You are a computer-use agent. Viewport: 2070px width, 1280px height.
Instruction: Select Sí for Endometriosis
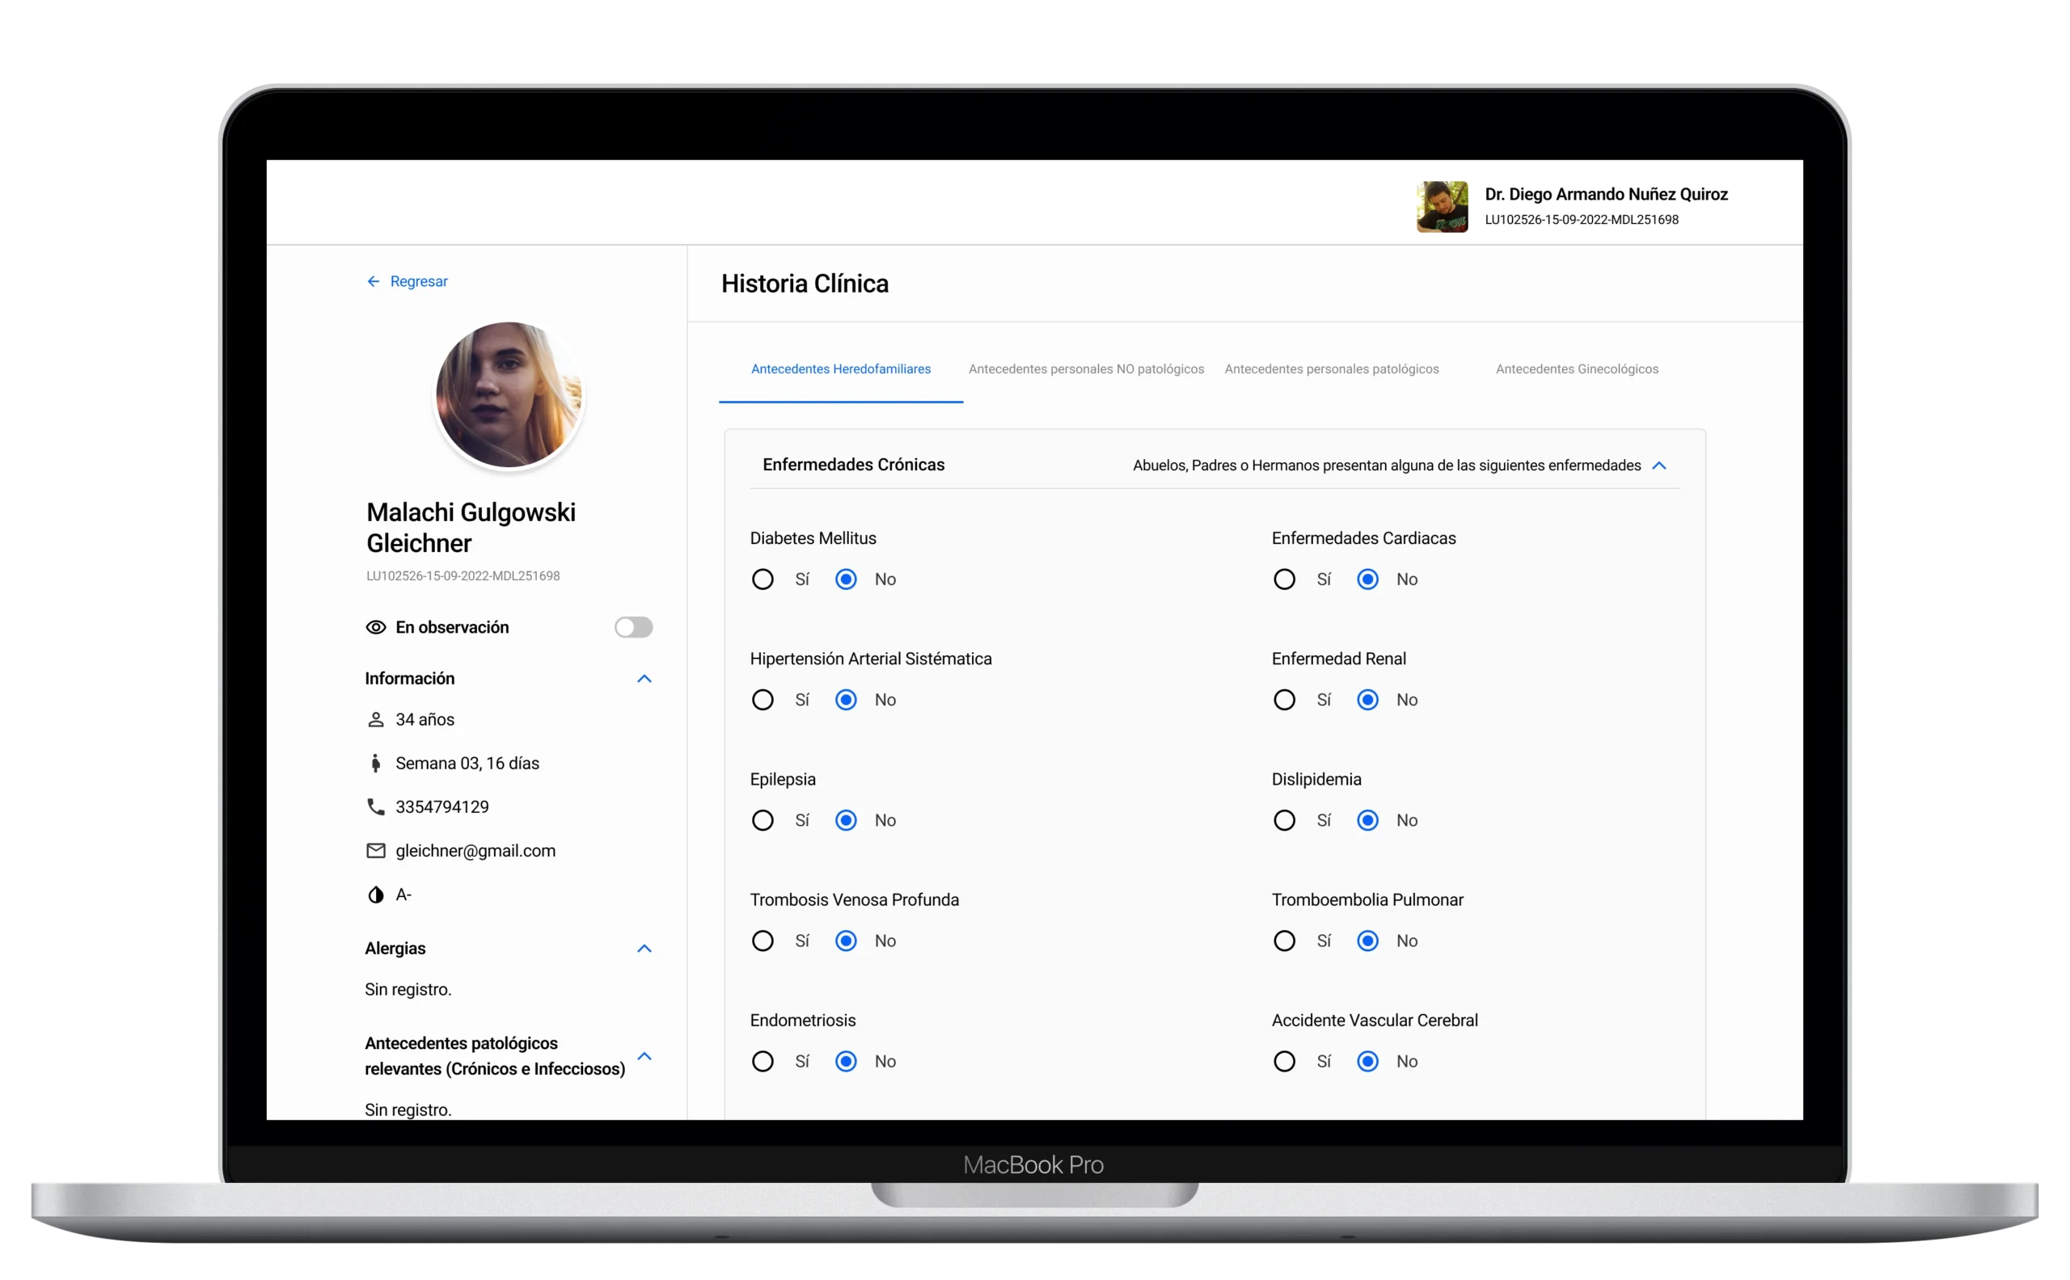(x=763, y=1061)
